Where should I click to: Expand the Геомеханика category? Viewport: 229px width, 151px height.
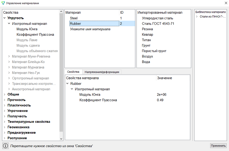[x=4, y=127]
